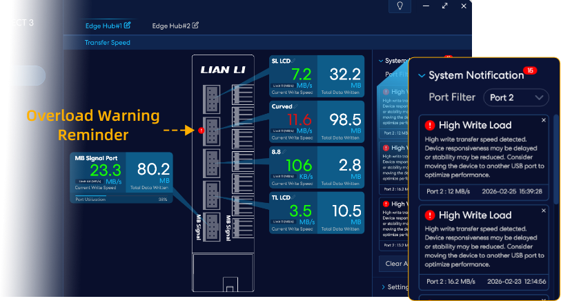561x301 pixels.
Task: Click the red 11.6 write speed value
Action: click(299, 120)
